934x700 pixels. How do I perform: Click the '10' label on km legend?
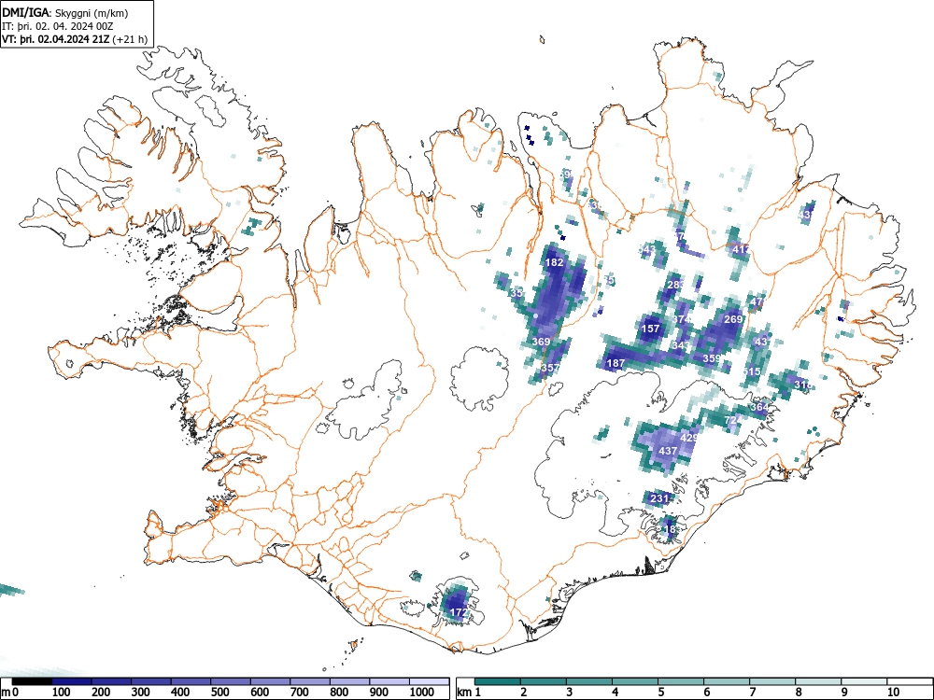(x=893, y=692)
